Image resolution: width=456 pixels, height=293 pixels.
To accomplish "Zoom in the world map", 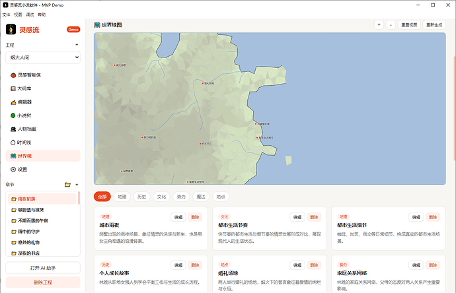I will point(379,25).
